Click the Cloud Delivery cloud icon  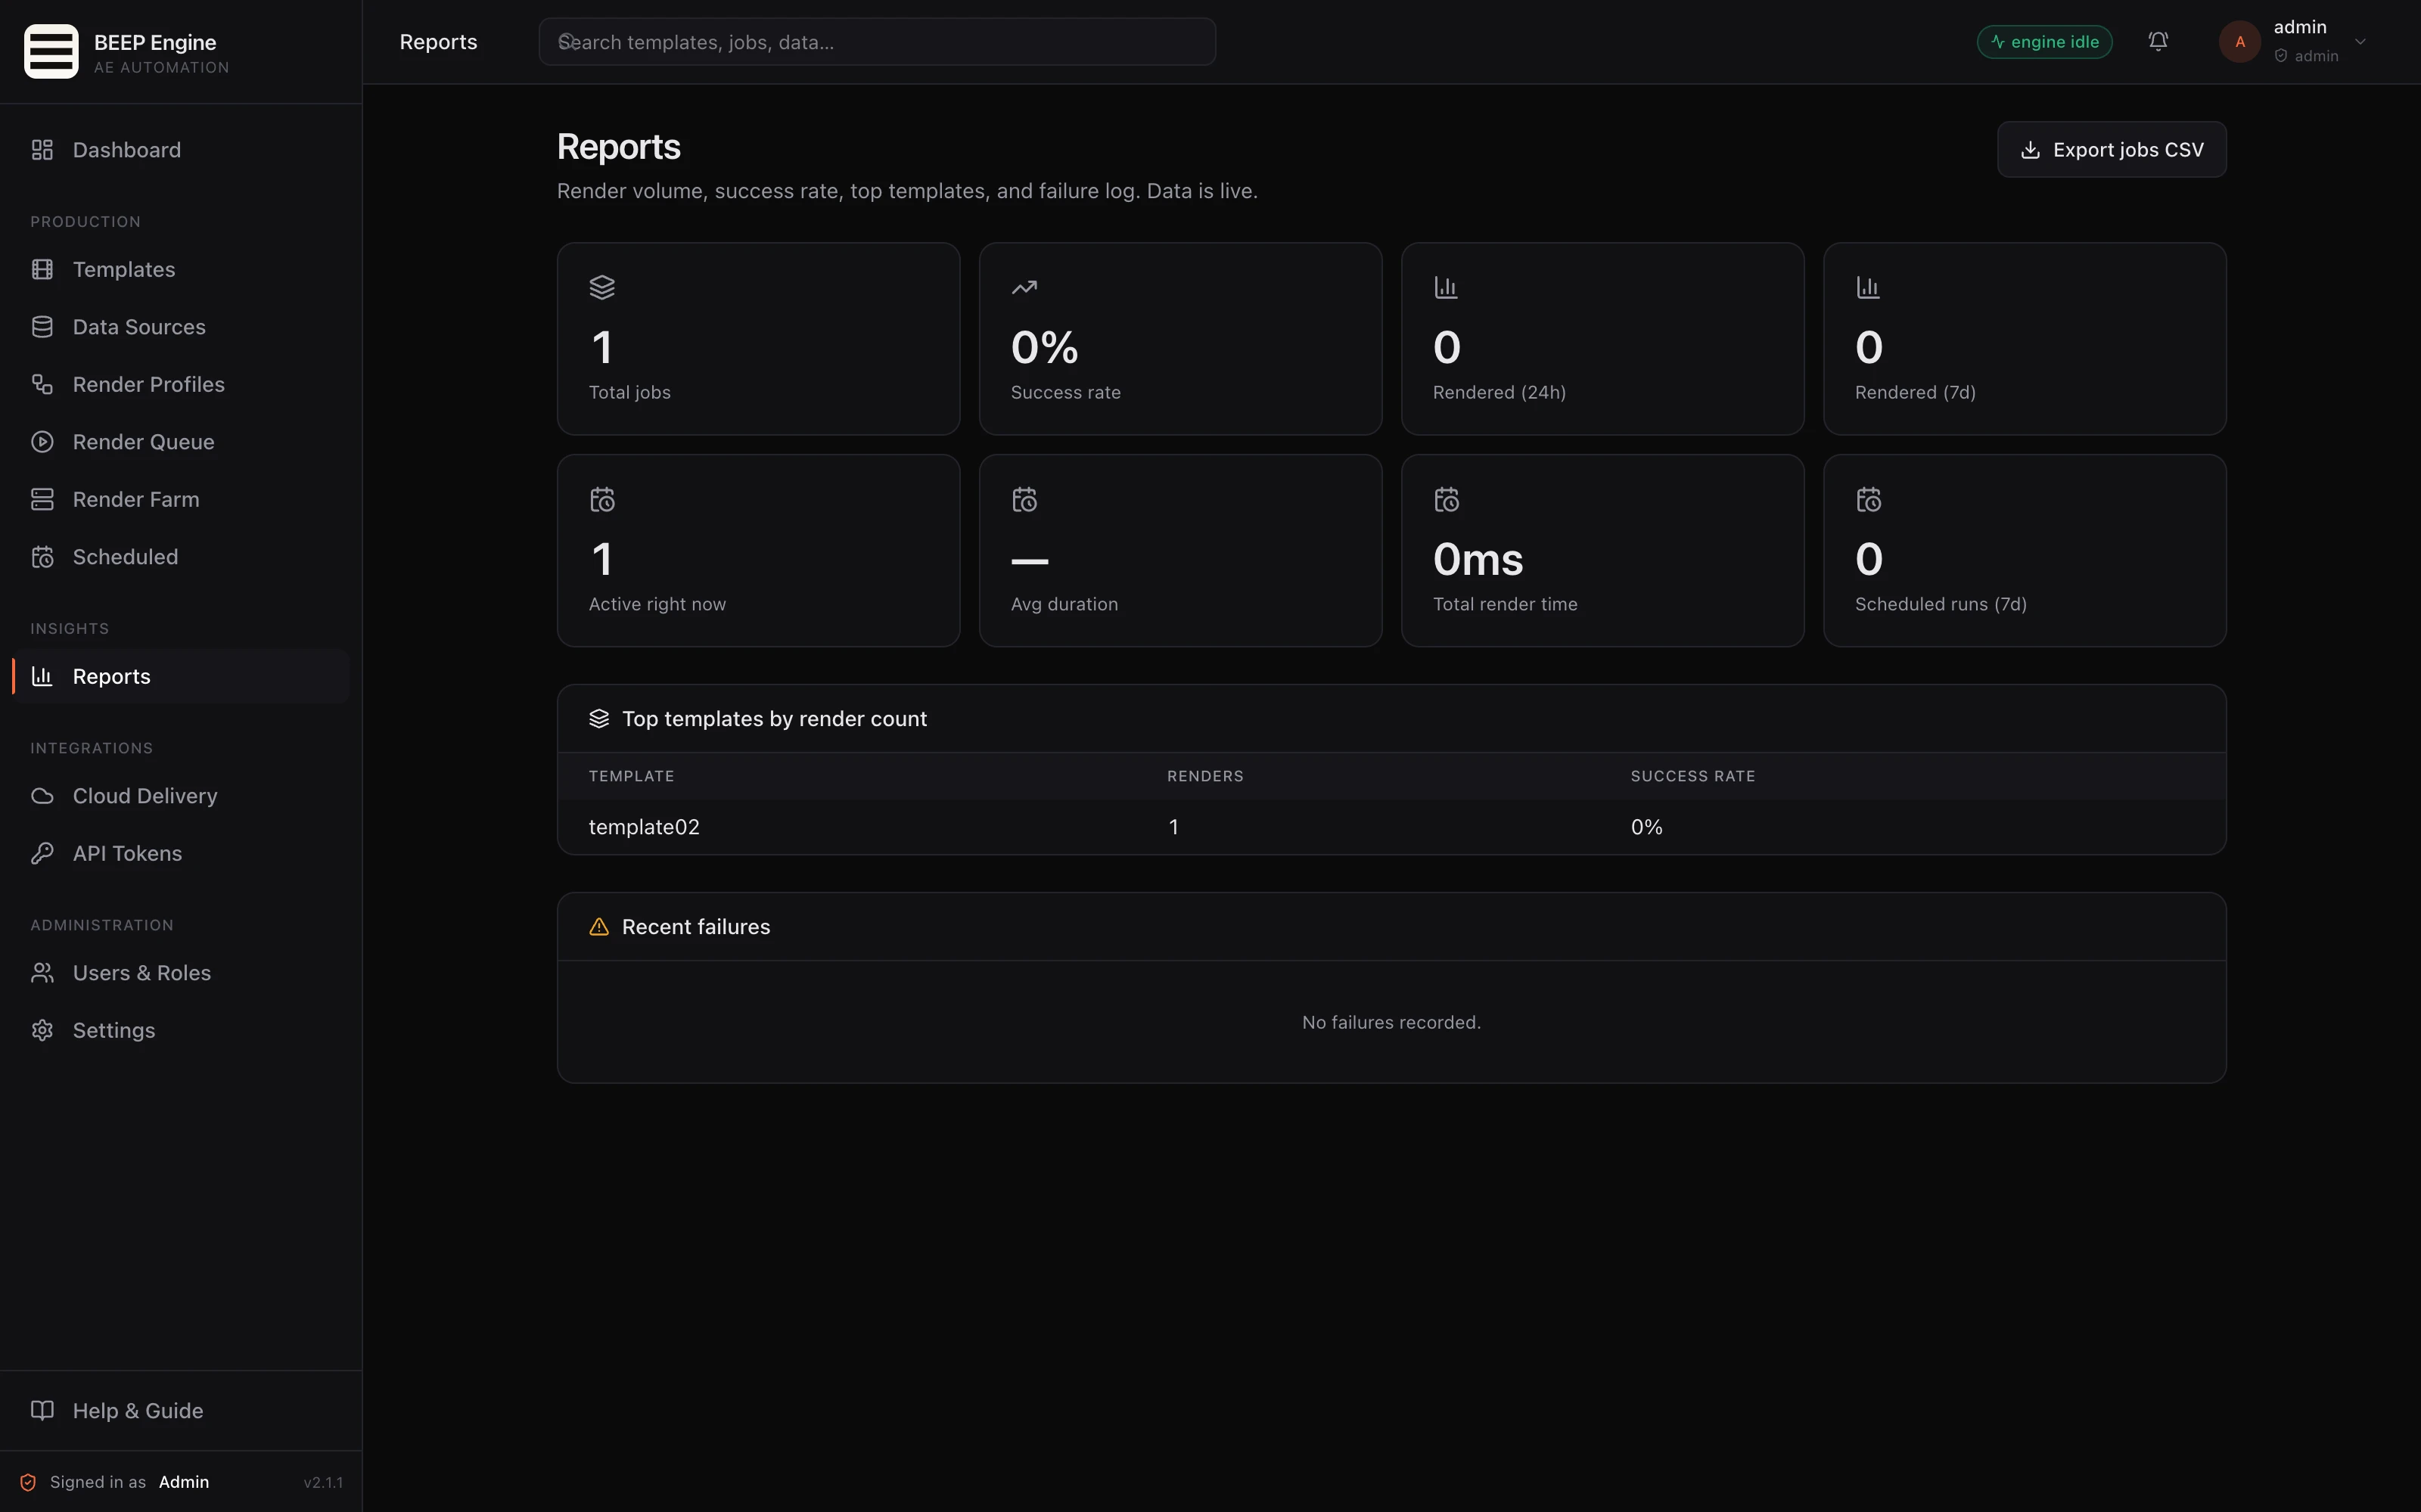pyautogui.click(x=42, y=796)
